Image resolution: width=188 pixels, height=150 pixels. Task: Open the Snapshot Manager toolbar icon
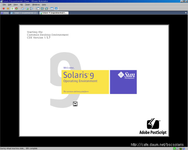tap(31, 9)
